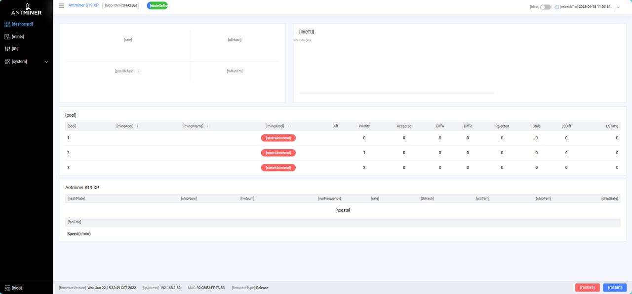The image size is (632, 294).
Task: Click the [nodata] message
Action: [x=343, y=210]
